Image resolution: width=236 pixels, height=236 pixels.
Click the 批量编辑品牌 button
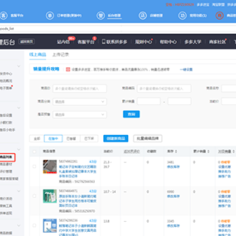click(147, 138)
